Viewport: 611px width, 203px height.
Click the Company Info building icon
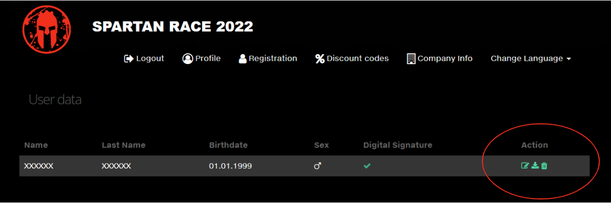[x=411, y=59]
